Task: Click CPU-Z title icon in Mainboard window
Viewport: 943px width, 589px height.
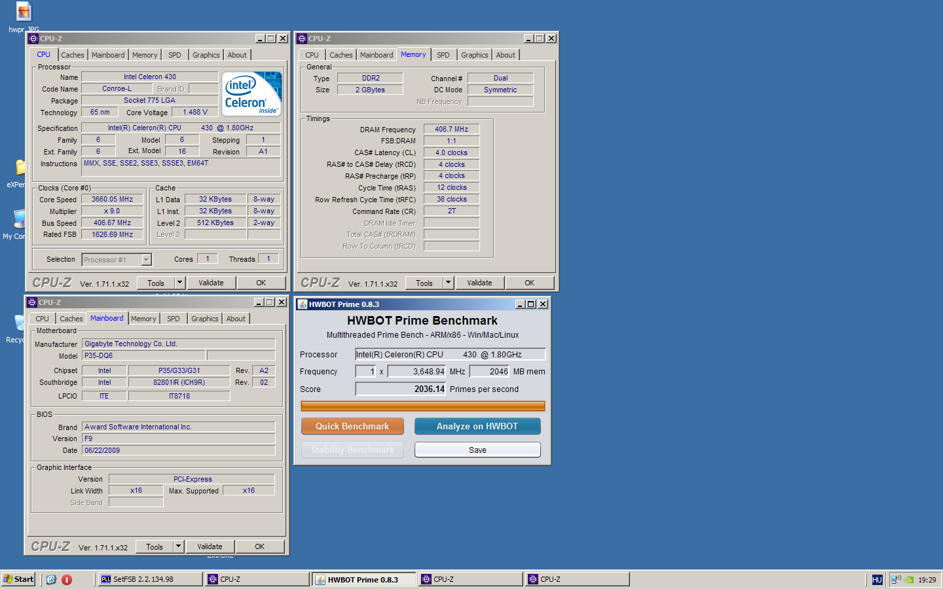Action: click(32, 302)
